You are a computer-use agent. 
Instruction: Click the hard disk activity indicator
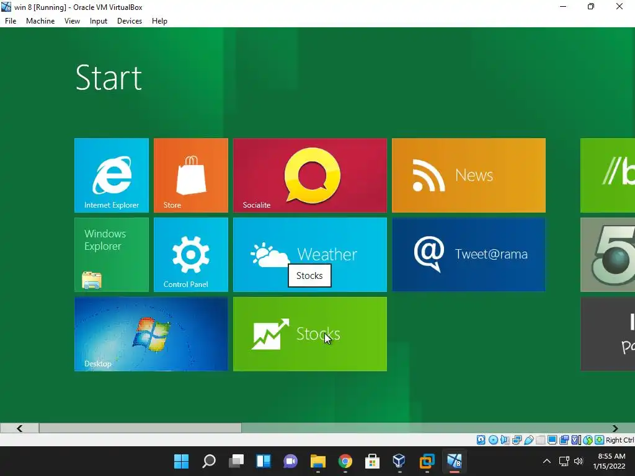click(481, 440)
